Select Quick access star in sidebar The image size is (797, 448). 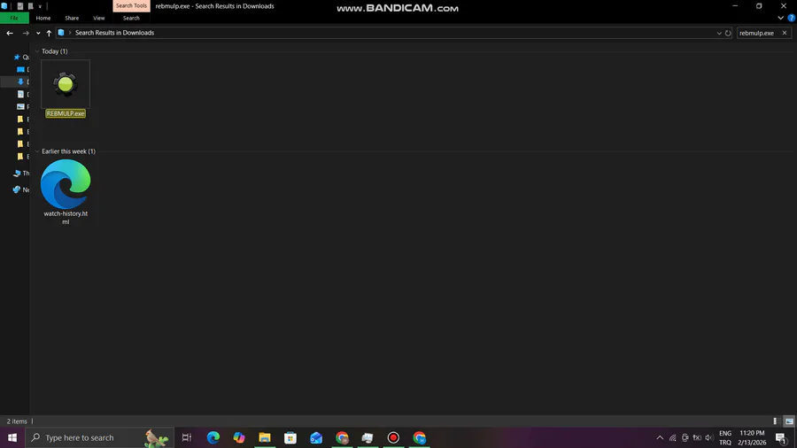click(x=17, y=58)
